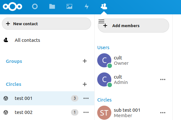Select All contacts in sidebar
Image resolution: width=181 pixels, height=120 pixels.
point(47,40)
